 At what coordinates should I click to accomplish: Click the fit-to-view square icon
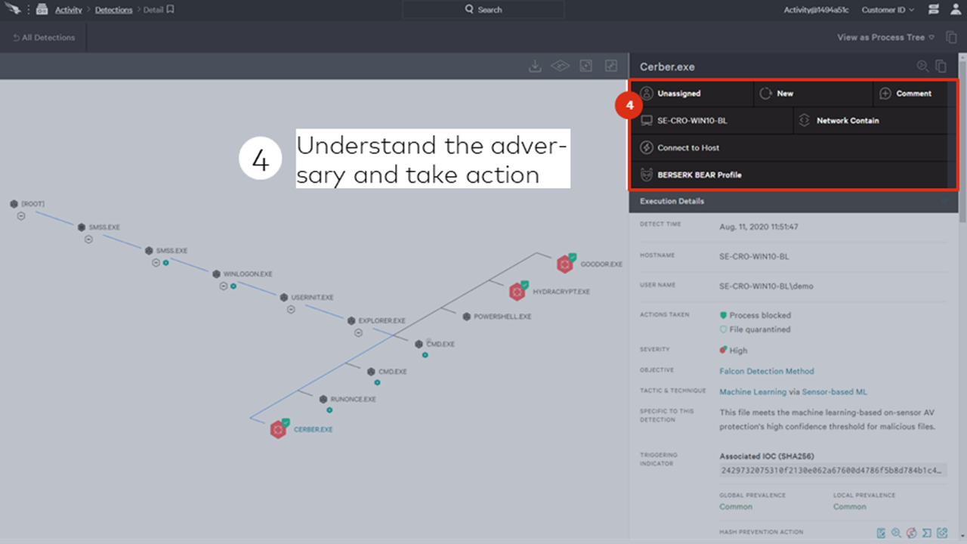[585, 66]
